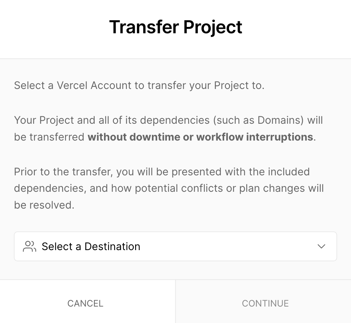Click CANCEL to dismiss the dialog
The width and height of the screenshot is (351, 323).
tap(85, 303)
